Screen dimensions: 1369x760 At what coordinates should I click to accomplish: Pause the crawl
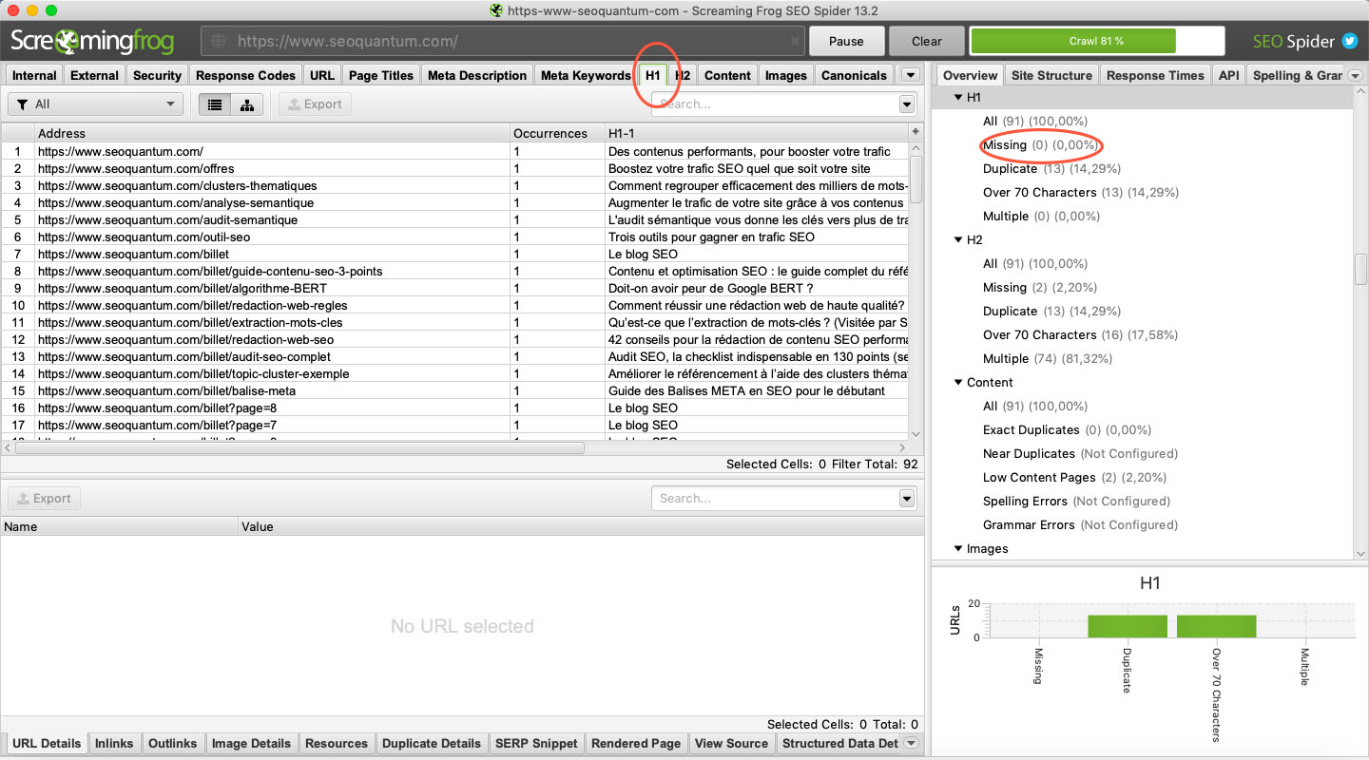coord(846,41)
